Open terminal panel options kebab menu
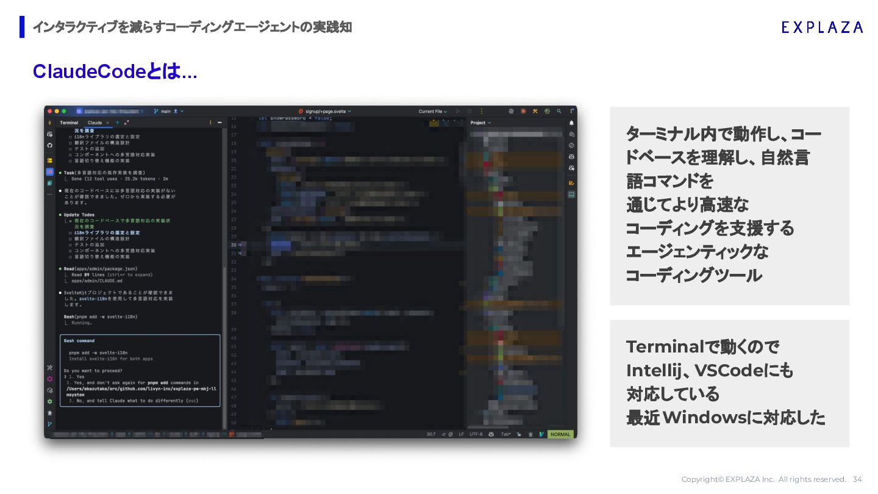Viewport: 878px width, 494px height. [x=211, y=123]
